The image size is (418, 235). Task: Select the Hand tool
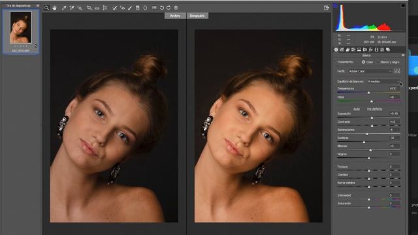pyautogui.click(x=54, y=8)
